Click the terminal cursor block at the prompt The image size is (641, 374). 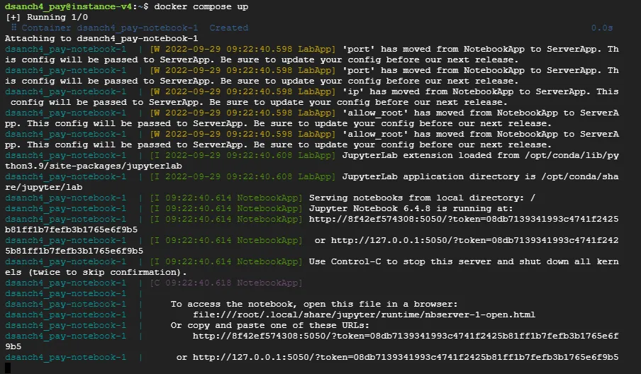8,368
